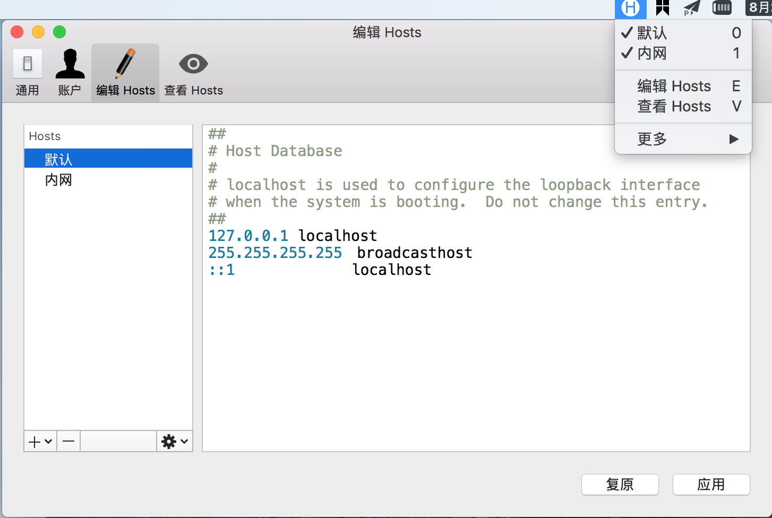Select the 编辑 Hosts pencil toolbar icon

pyautogui.click(x=125, y=73)
